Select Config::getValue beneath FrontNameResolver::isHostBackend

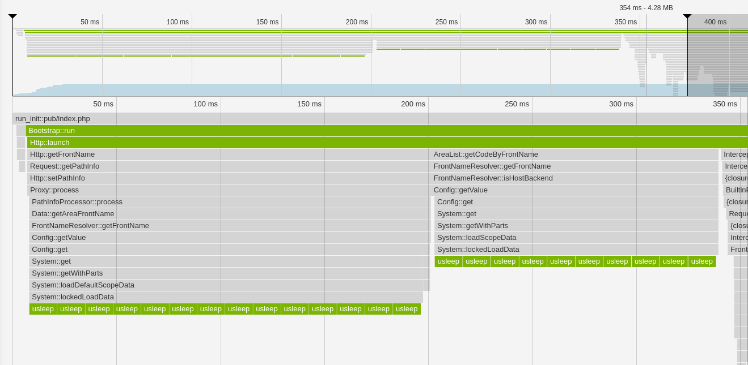(x=574, y=190)
